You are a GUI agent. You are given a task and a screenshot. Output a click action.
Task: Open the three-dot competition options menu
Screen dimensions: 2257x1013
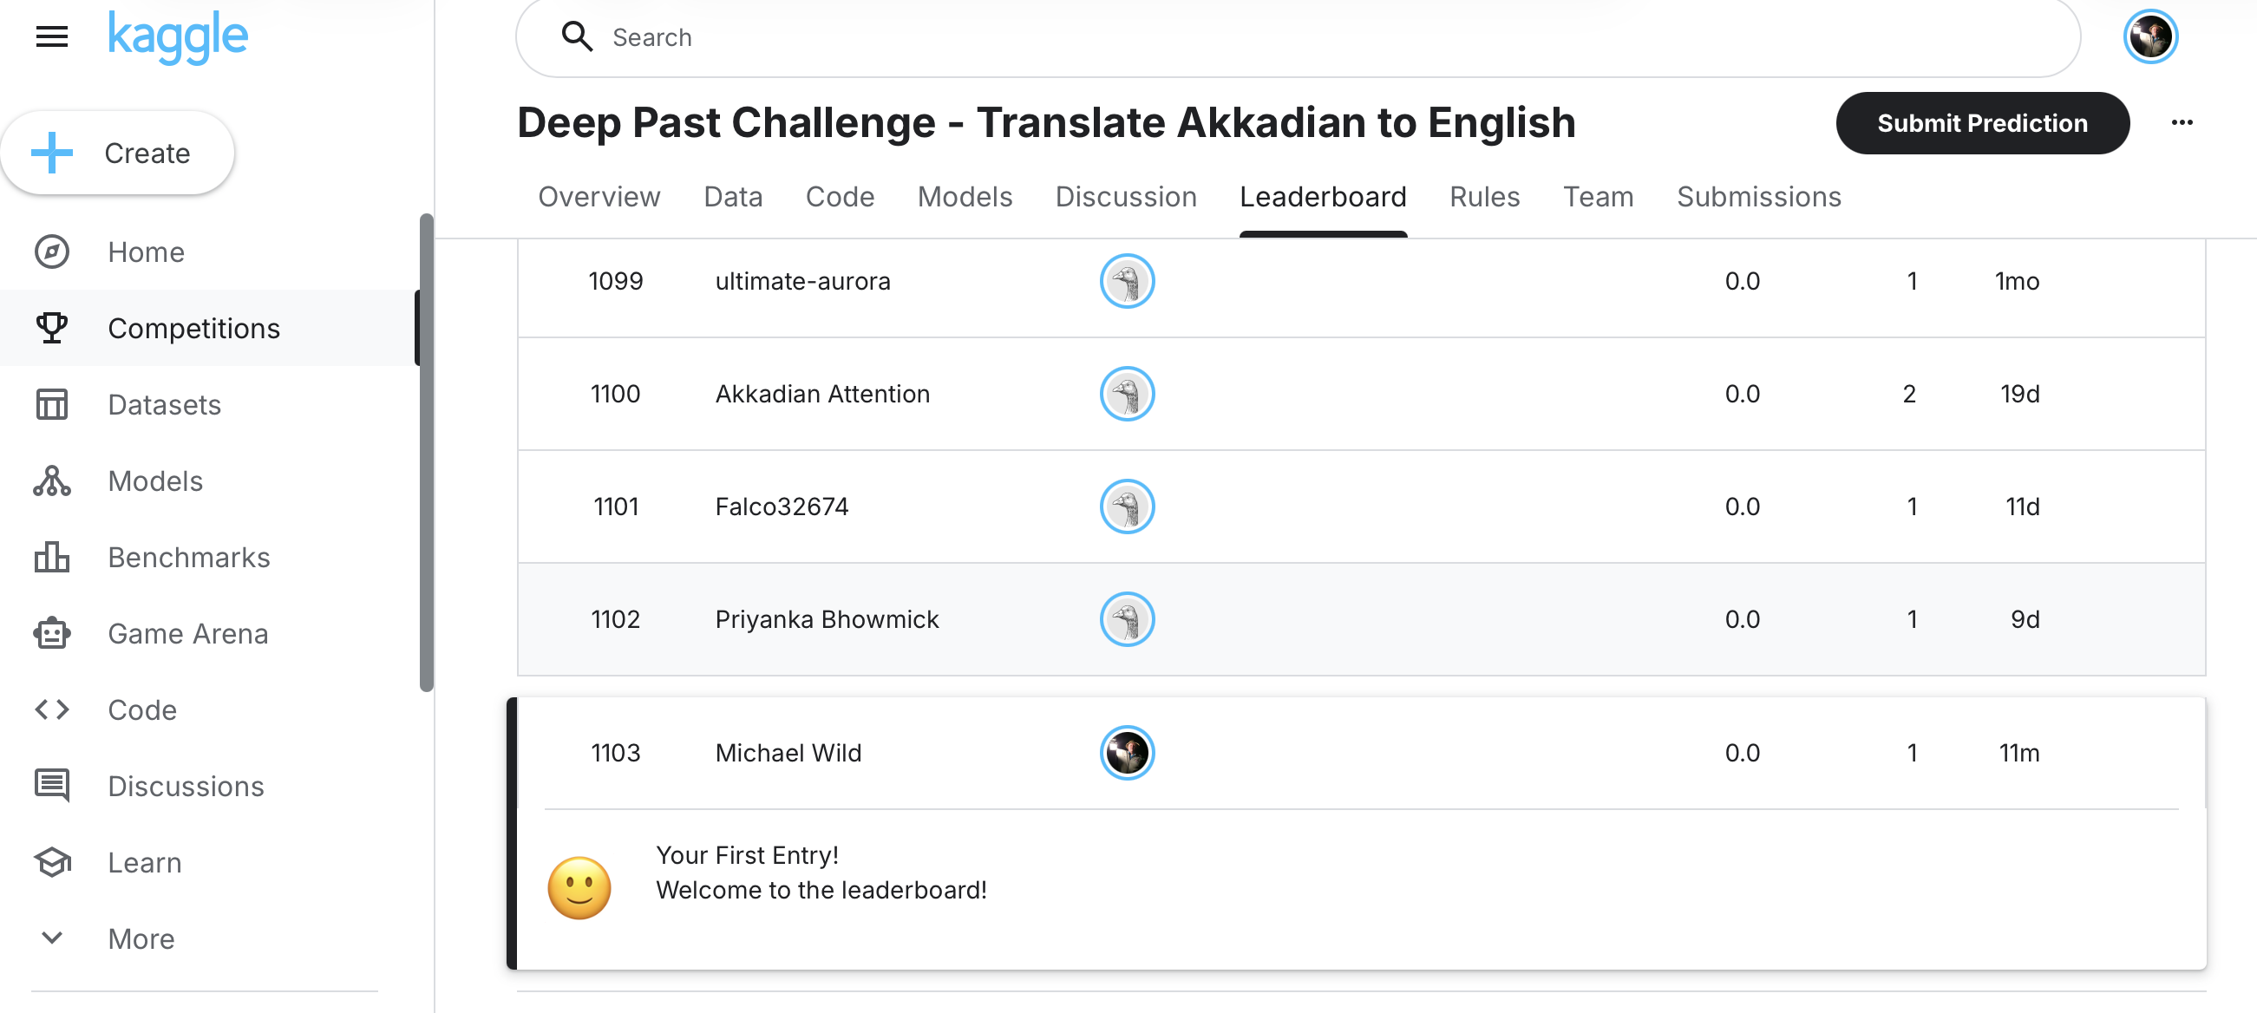pyautogui.click(x=2182, y=122)
